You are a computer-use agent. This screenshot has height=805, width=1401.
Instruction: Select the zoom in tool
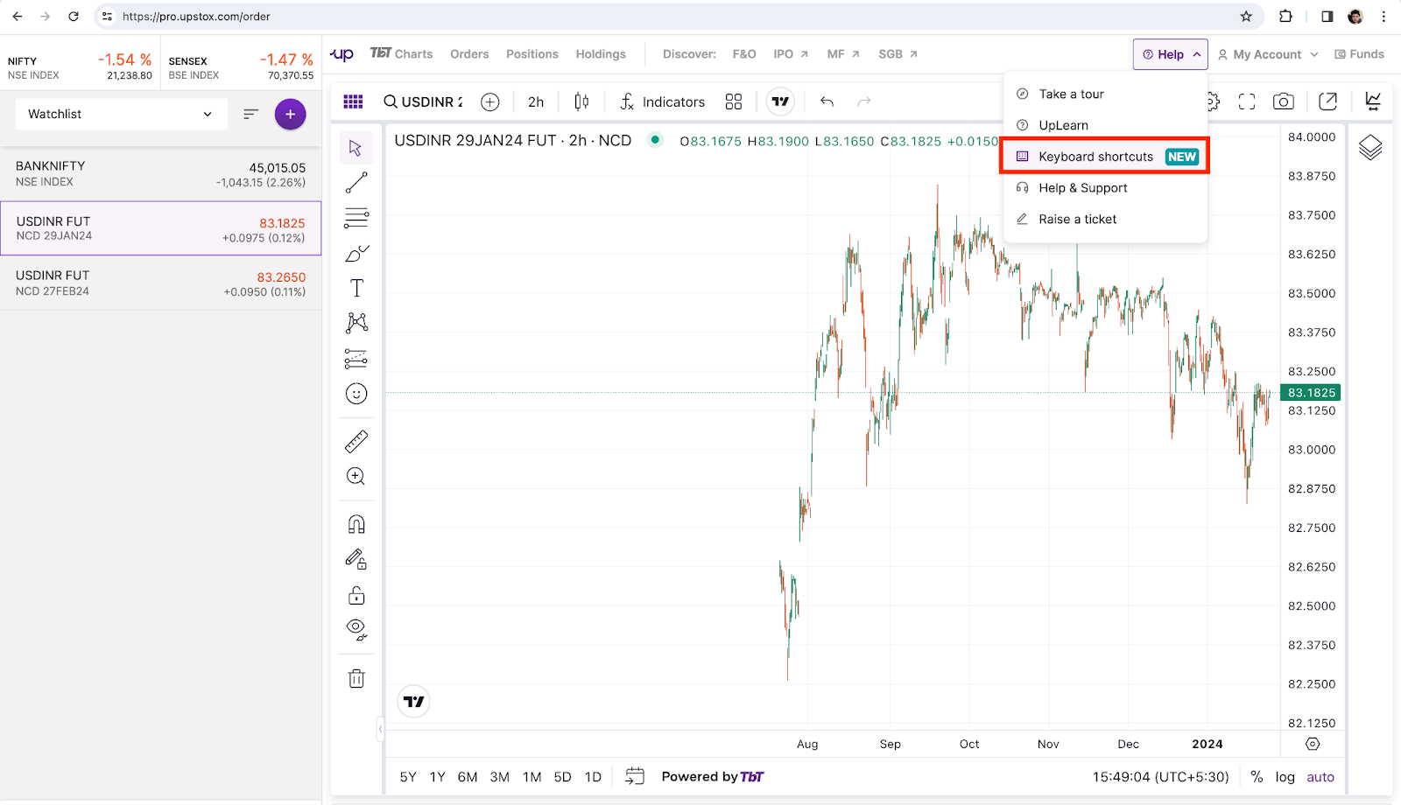[x=356, y=476]
